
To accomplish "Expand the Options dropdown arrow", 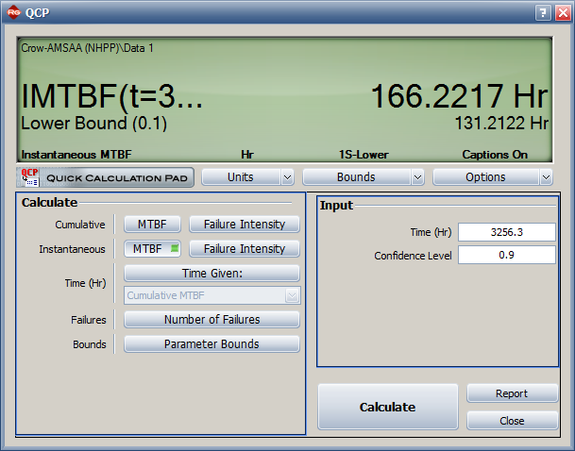I will click(546, 177).
